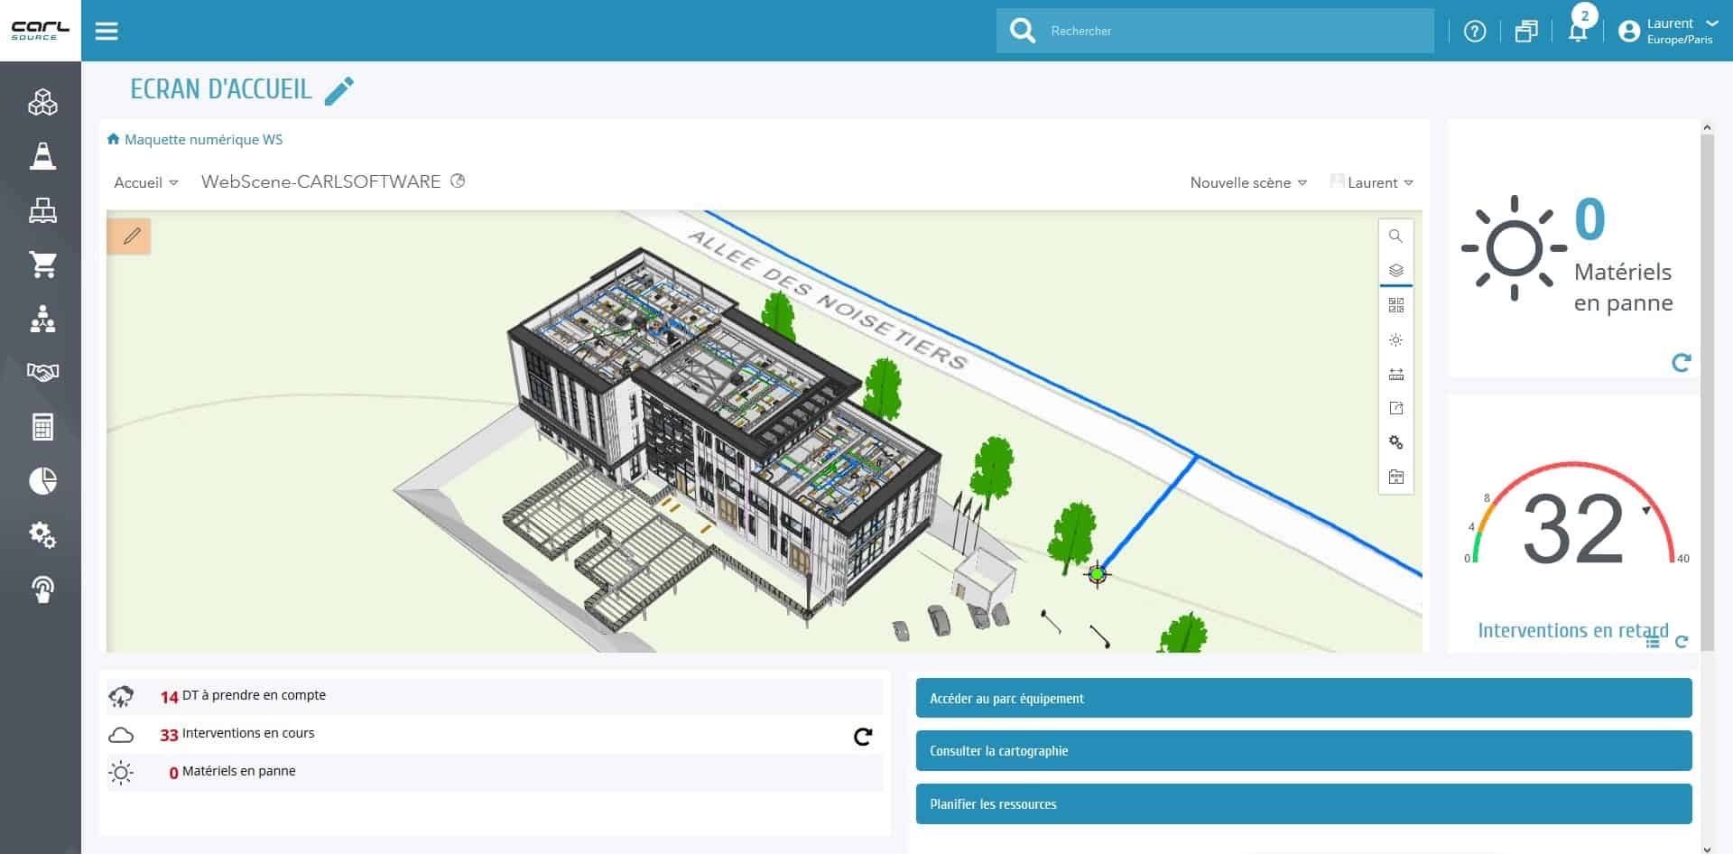Screen dimensions: 1733x854
Task: Click Planifier les ressources button
Action: [x=1302, y=804]
